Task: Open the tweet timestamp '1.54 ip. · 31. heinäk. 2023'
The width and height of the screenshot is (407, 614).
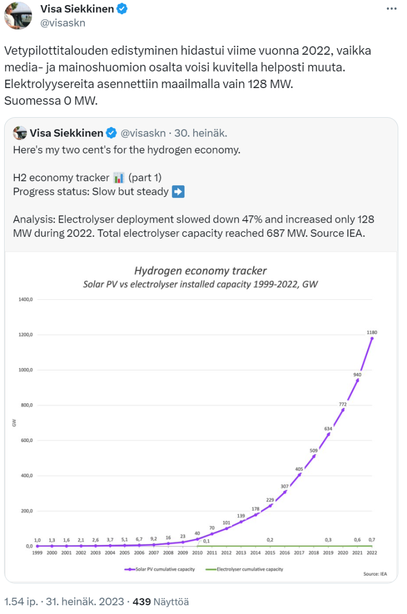Action: coord(64,602)
